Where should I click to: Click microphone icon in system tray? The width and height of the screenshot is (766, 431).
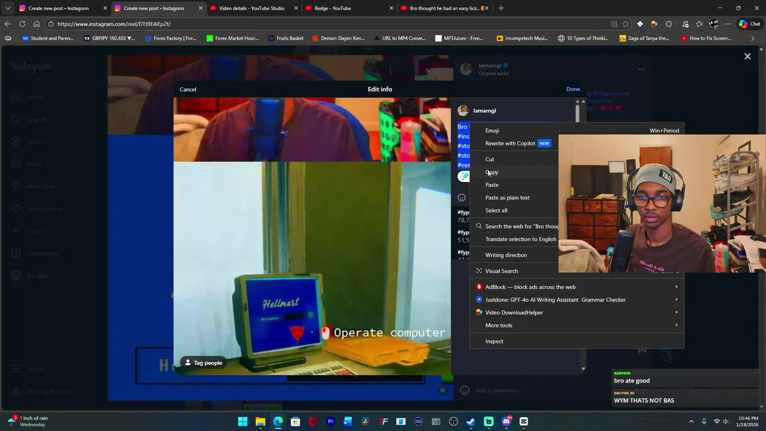[704, 422]
